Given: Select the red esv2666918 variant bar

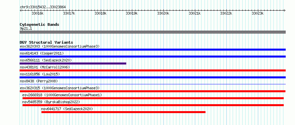Looking at the screenshot, I should (153, 98).
